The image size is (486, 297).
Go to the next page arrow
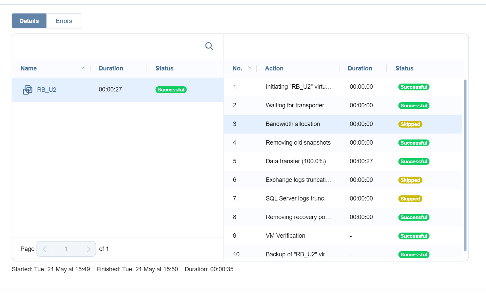tap(88, 249)
